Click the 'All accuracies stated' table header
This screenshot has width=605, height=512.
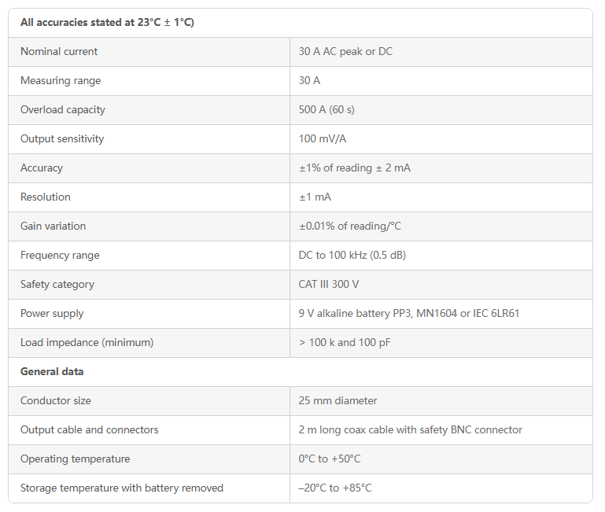pyautogui.click(x=107, y=22)
